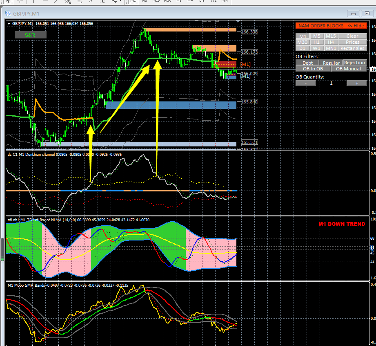The width and height of the screenshot is (376, 346).
Task: Select the D1 order block timeframe
Action: tap(303, 48)
